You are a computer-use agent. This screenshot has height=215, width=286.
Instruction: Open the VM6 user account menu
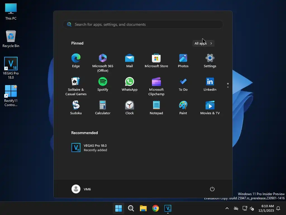coord(81,189)
